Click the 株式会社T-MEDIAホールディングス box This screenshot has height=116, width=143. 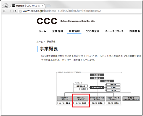pyautogui.click(x=131, y=99)
